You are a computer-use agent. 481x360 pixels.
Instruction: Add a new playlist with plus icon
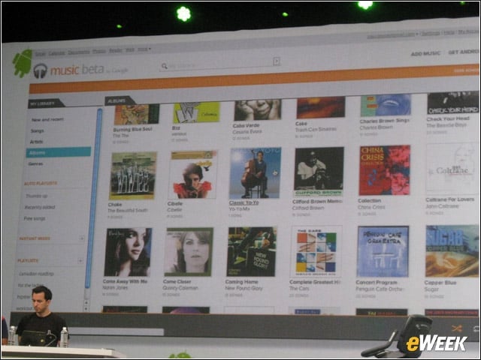coord(80,261)
